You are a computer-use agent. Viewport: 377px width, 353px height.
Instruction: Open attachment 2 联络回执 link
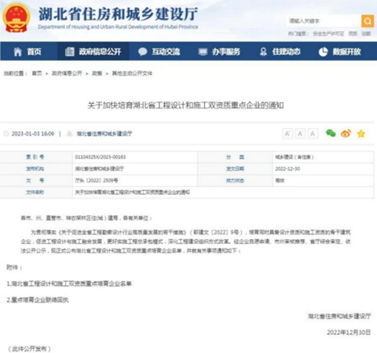coord(38,300)
